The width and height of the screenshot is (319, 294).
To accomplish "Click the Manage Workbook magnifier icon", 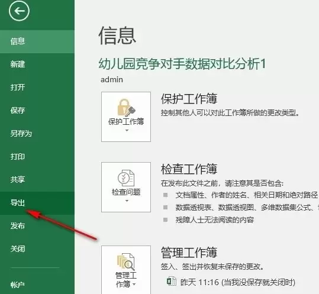I will (x=126, y=262).
